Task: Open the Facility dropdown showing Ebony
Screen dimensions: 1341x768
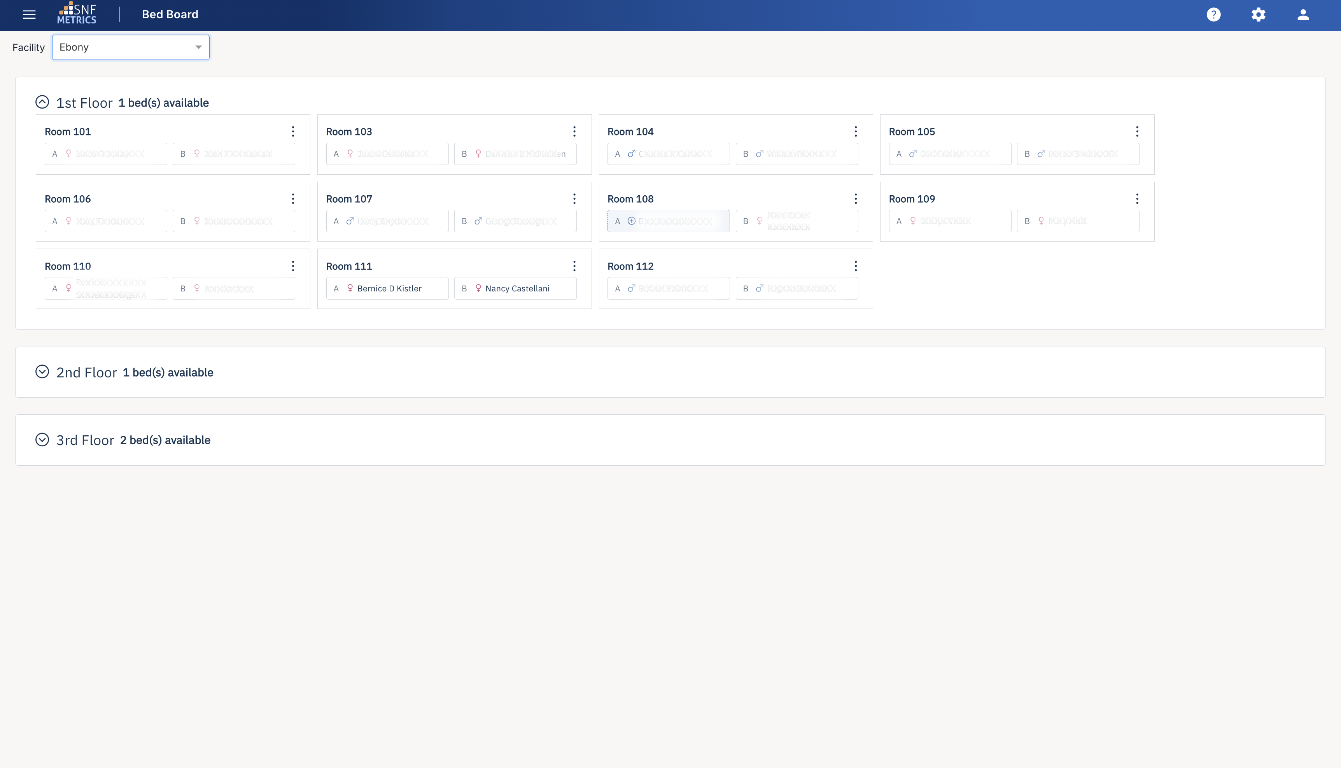Action: point(130,47)
